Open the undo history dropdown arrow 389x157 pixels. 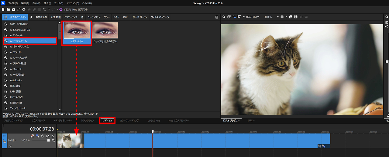[49, 9]
